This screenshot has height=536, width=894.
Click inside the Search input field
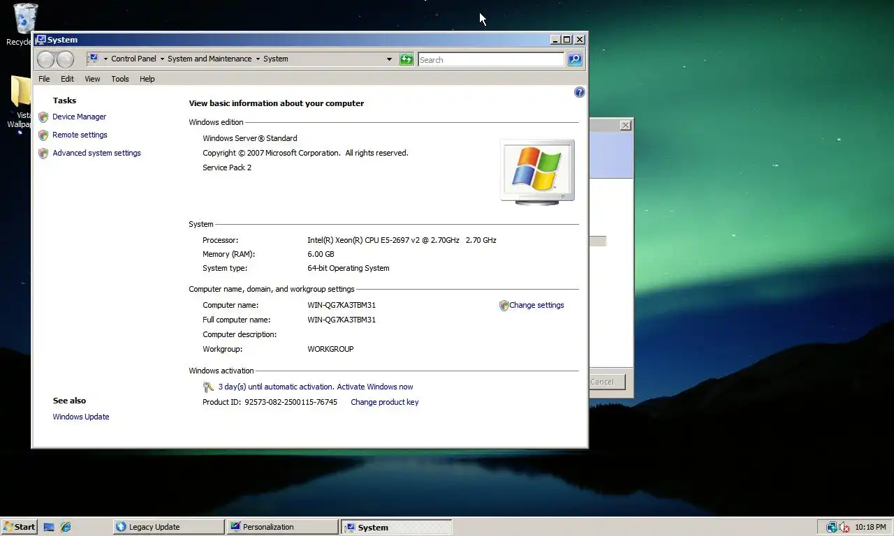coord(491,60)
